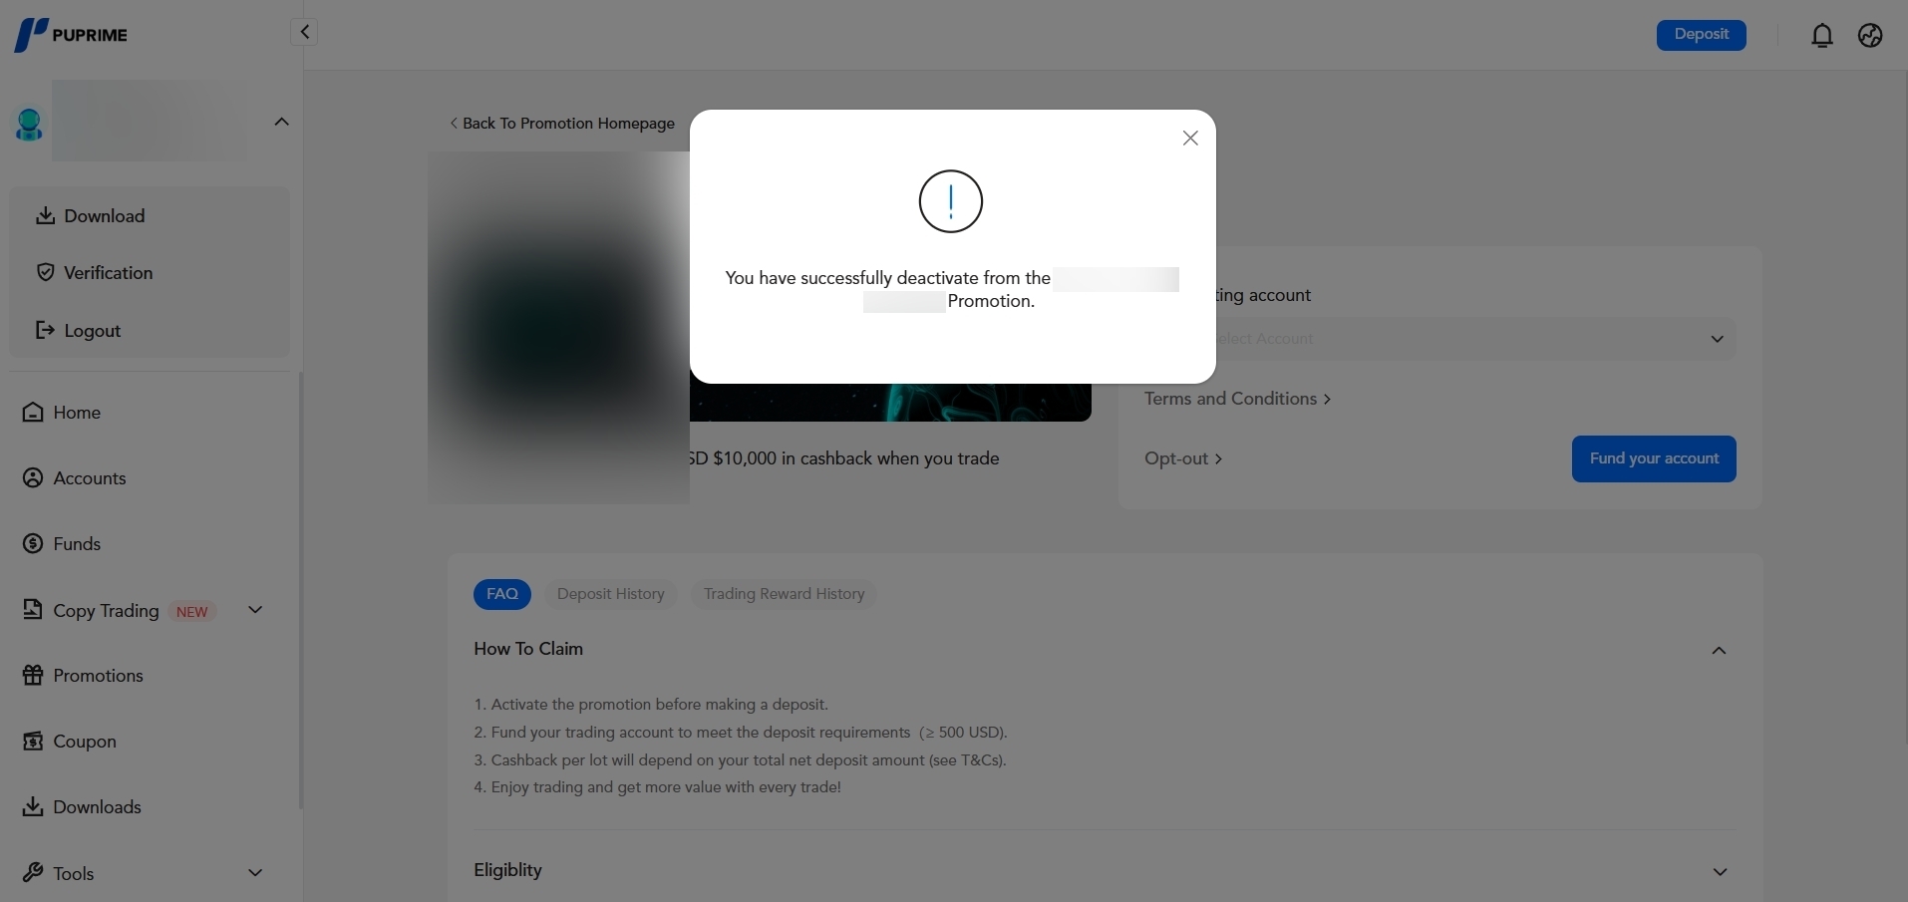Open Accounts in the sidebar
1908x902 pixels.
[75, 478]
